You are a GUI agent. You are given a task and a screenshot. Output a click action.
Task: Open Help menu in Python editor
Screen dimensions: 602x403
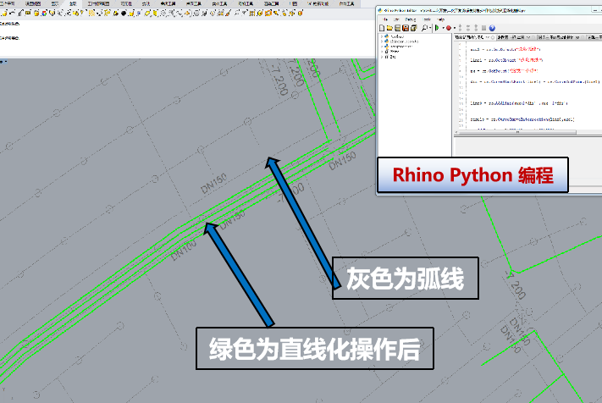click(441, 19)
